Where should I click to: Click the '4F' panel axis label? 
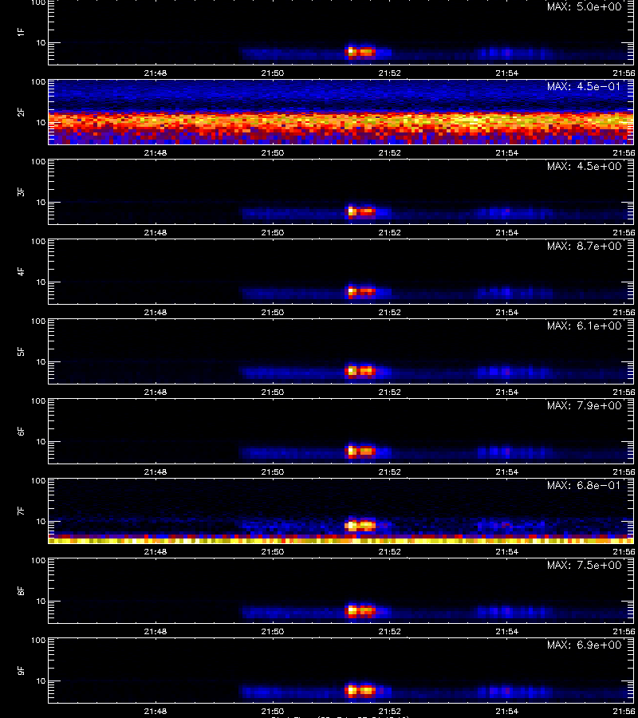coord(21,271)
